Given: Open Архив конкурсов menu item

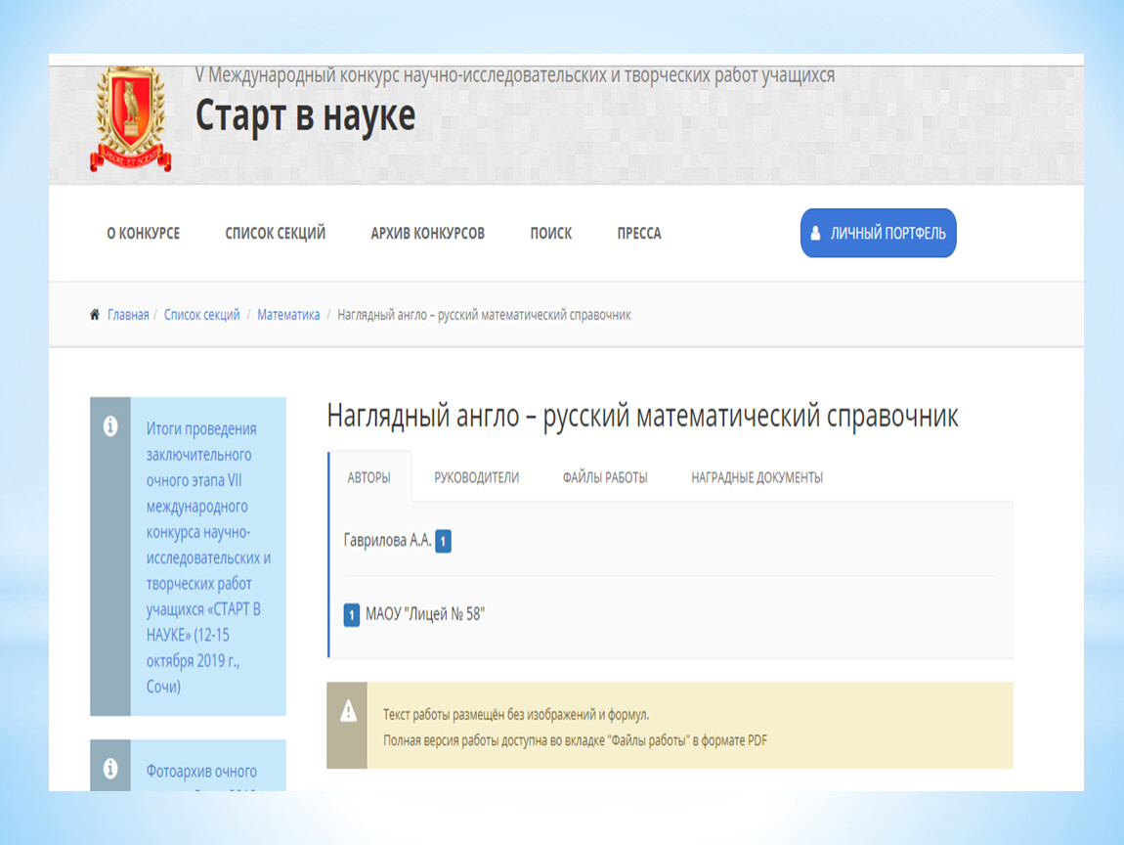Looking at the screenshot, I should (x=427, y=234).
